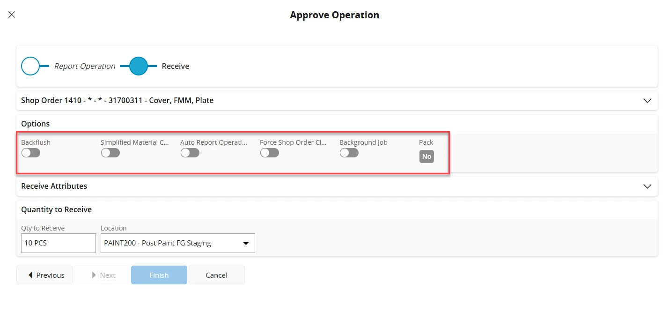
Task: Close the Approve Operation dialog with X
Action: (x=12, y=15)
